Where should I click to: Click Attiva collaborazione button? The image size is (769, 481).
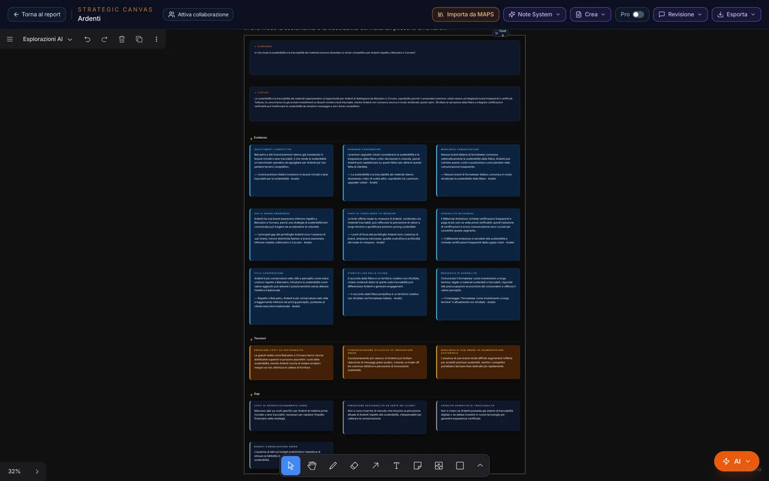pos(198,14)
